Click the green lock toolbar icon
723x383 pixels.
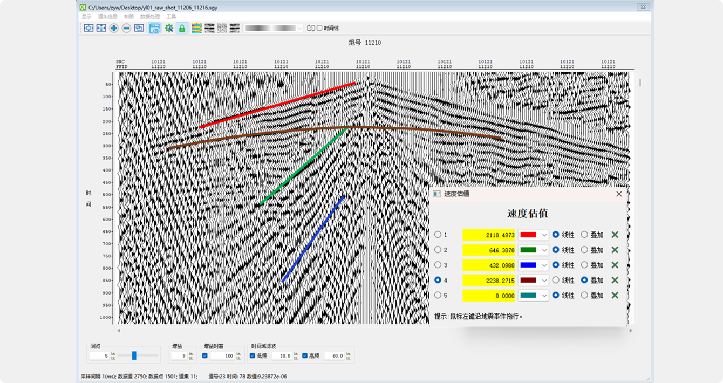[x=182, y=28]
